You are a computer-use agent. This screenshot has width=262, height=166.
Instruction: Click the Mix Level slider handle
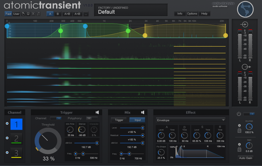(x=143, y=128)
